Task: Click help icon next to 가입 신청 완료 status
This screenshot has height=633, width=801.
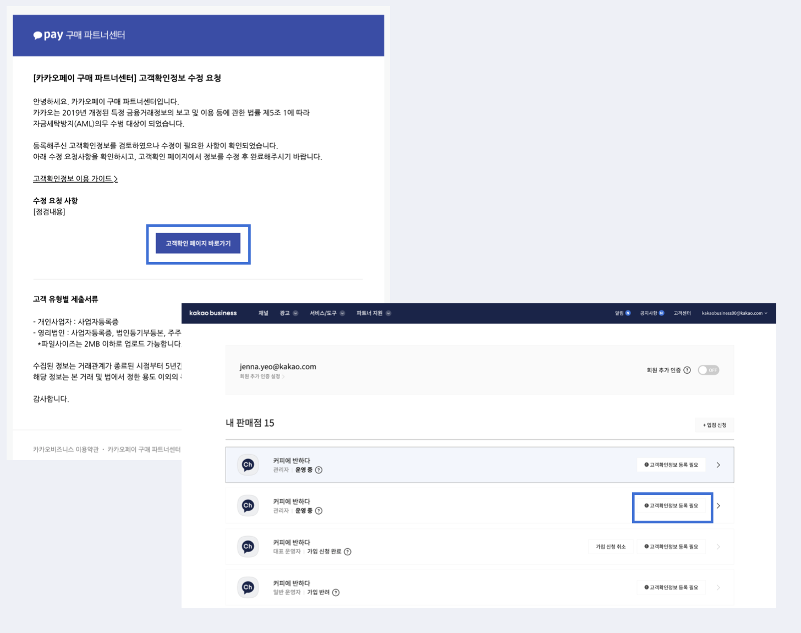Action: point(348,552)
